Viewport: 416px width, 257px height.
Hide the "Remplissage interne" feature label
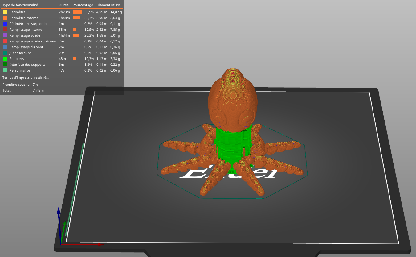tap(26, 30)
